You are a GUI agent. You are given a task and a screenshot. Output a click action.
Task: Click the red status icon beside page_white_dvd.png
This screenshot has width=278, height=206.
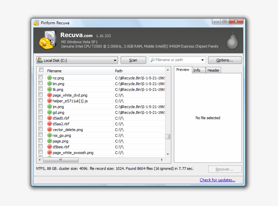coord(49,95)
